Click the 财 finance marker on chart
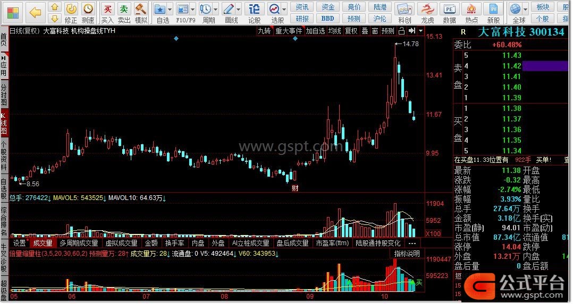This screenshot has height=304, width=573. coord(295,188)
